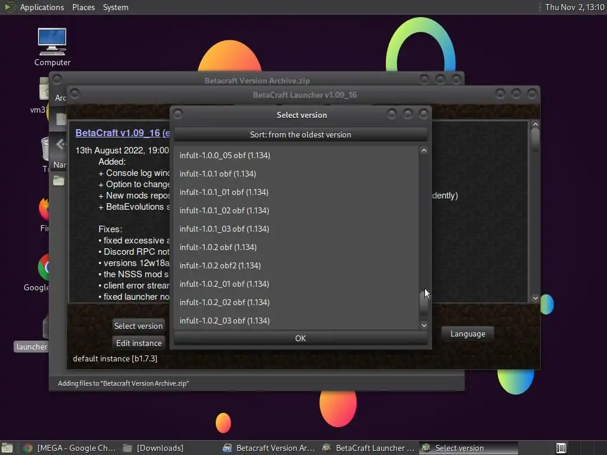Click show desktop icon in bottom panel
The image size is (607, 455).
tap(7, 448)
